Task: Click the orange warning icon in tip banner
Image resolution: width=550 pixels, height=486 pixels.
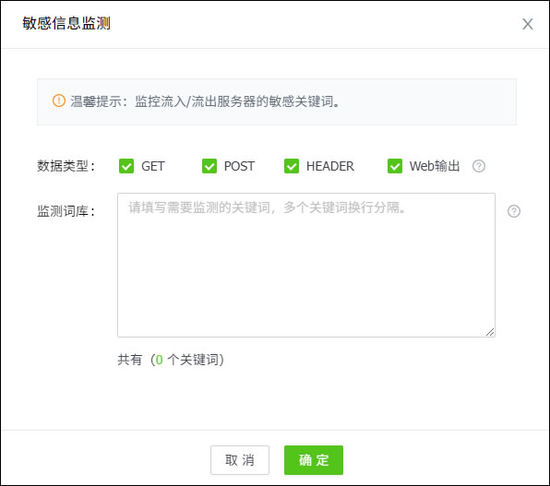Action: point(59,101)
